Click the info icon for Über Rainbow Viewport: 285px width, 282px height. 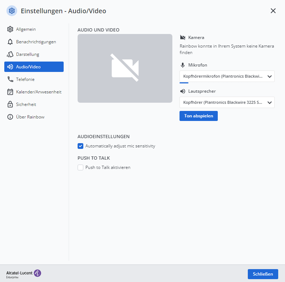tap(10, 117)
